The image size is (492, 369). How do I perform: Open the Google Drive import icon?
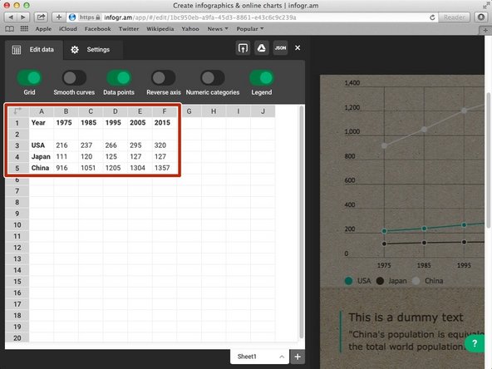[x=261, y=48]
